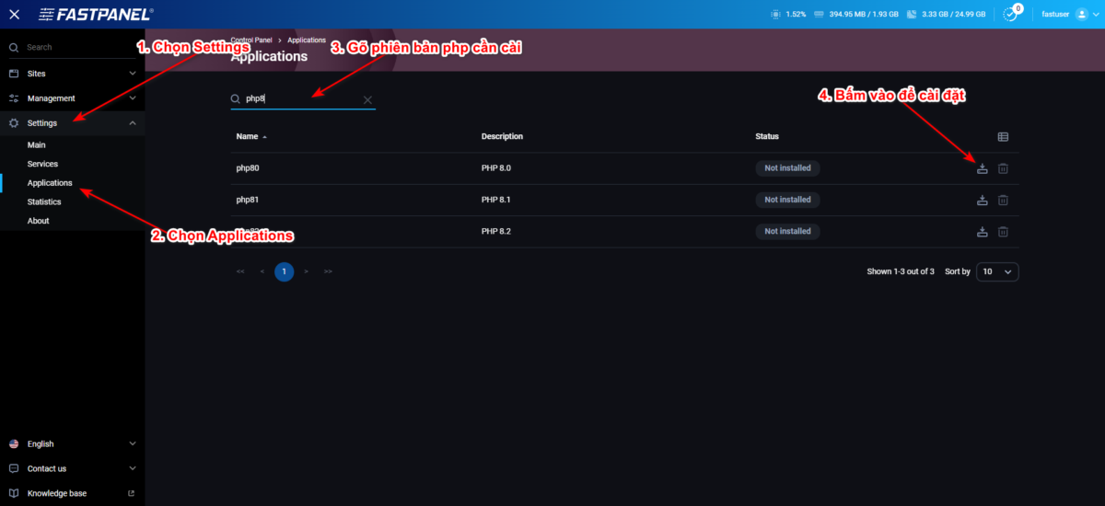
Task: Expand the Management chevron
Action: tap(133, 98)
